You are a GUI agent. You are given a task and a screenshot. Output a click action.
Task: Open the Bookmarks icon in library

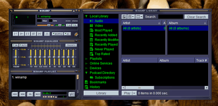86,82
